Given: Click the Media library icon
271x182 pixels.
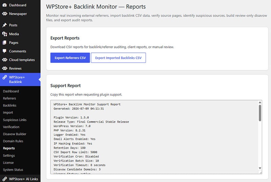Looking at the screenshot, I should [x=4, y=34].
